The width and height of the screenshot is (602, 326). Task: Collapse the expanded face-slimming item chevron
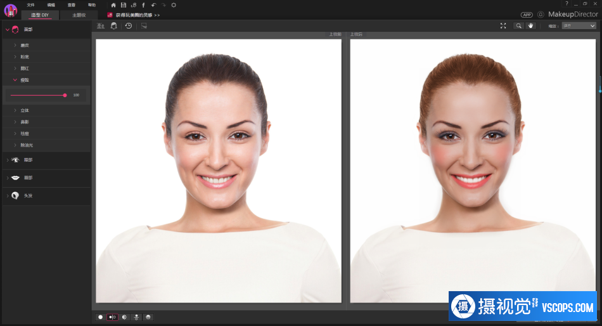point(15,80)
